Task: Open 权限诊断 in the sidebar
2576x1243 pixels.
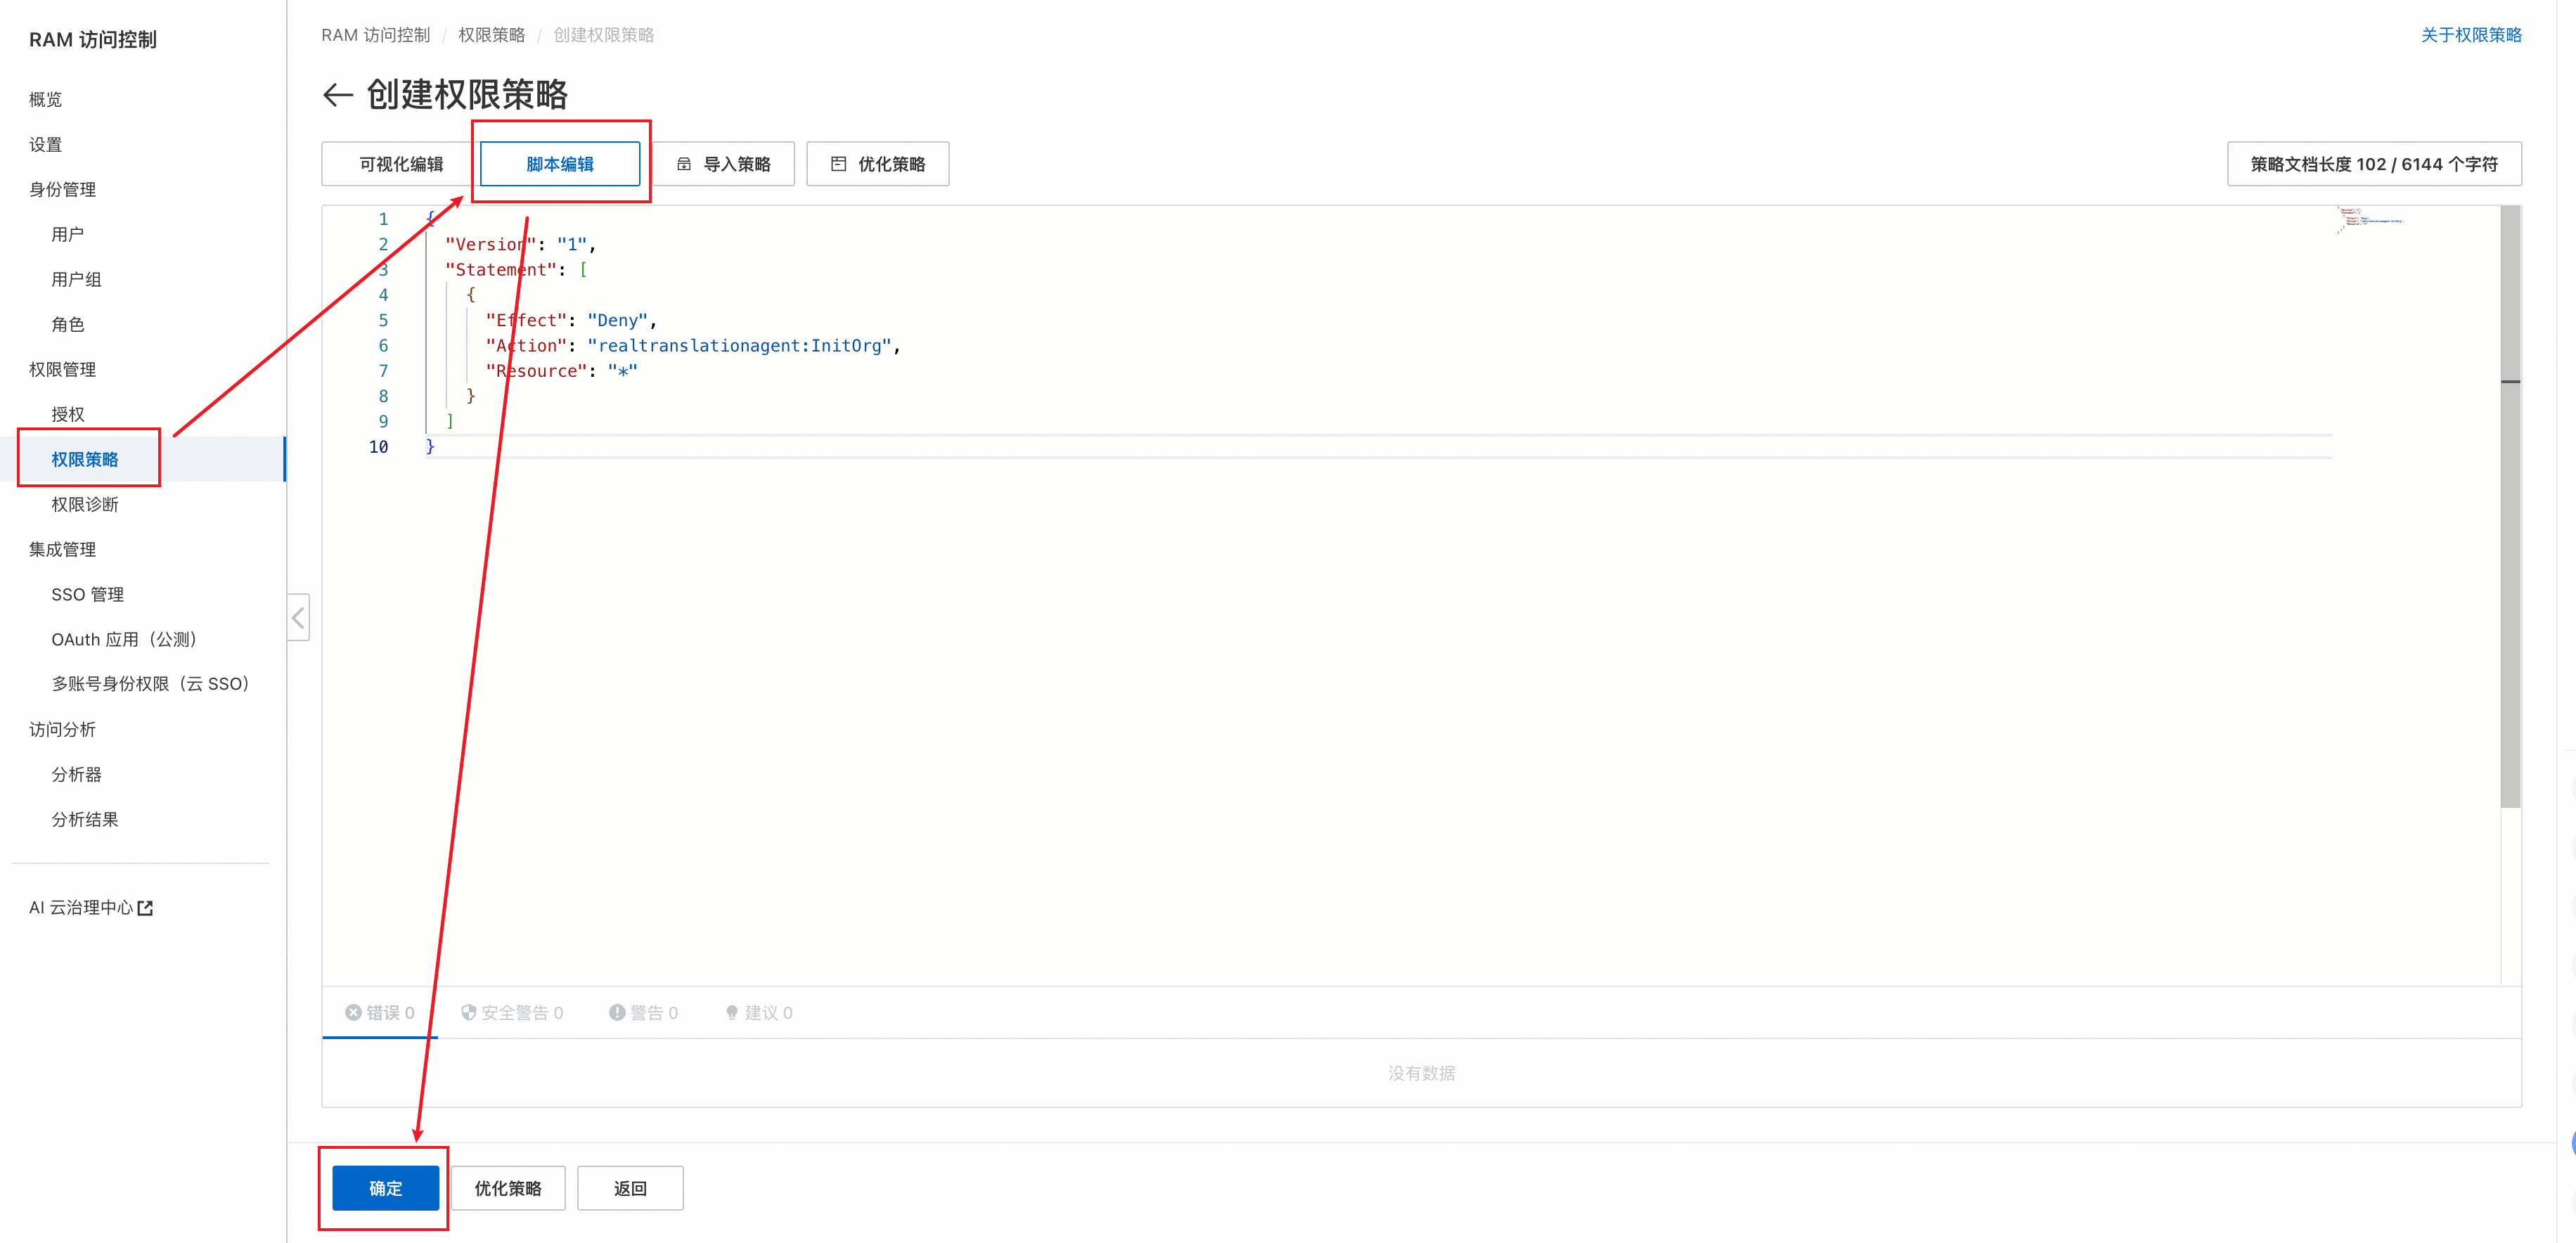Action: point(85,504)
